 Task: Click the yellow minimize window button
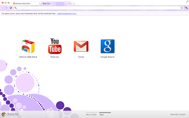[6, 3]
